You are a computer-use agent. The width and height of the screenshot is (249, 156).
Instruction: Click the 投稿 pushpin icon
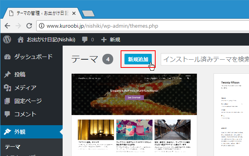pos(7,74)
